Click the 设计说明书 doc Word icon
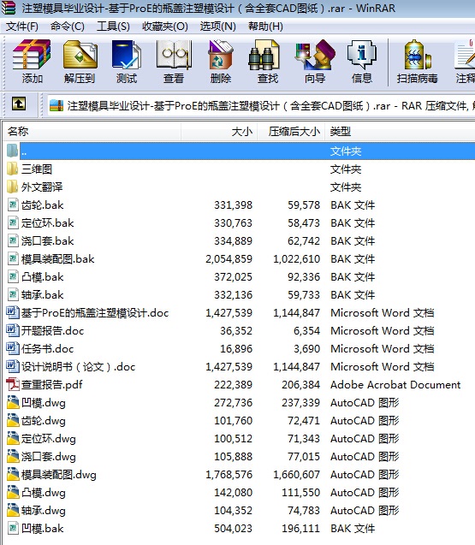 pyautogui.click(x=13, y=367)
